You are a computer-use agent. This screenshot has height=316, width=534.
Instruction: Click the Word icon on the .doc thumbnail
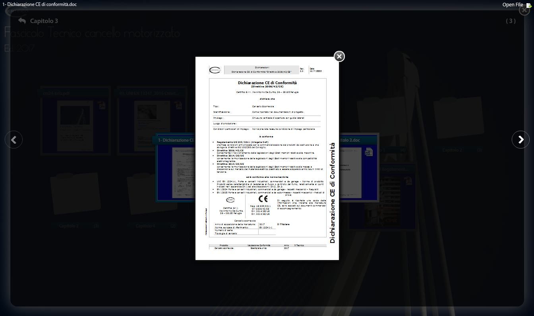[x=368, y=152]
